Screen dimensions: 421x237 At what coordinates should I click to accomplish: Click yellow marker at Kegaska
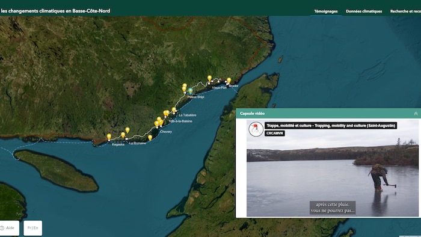[x=109, y=137]
